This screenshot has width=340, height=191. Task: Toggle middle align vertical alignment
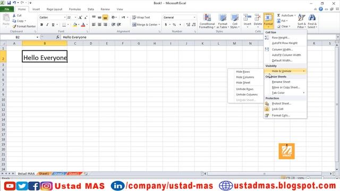(99, 18)
